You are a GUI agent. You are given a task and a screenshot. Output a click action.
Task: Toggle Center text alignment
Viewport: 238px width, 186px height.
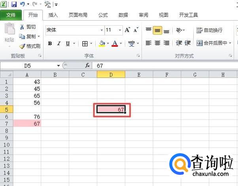pos(157,43)
